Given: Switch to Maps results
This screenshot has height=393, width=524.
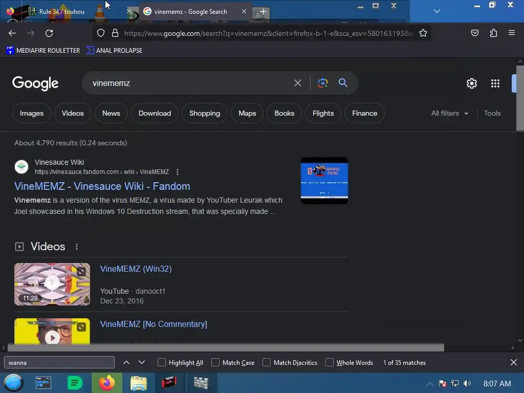Looking at the screenshot, I should click(247, 113).
